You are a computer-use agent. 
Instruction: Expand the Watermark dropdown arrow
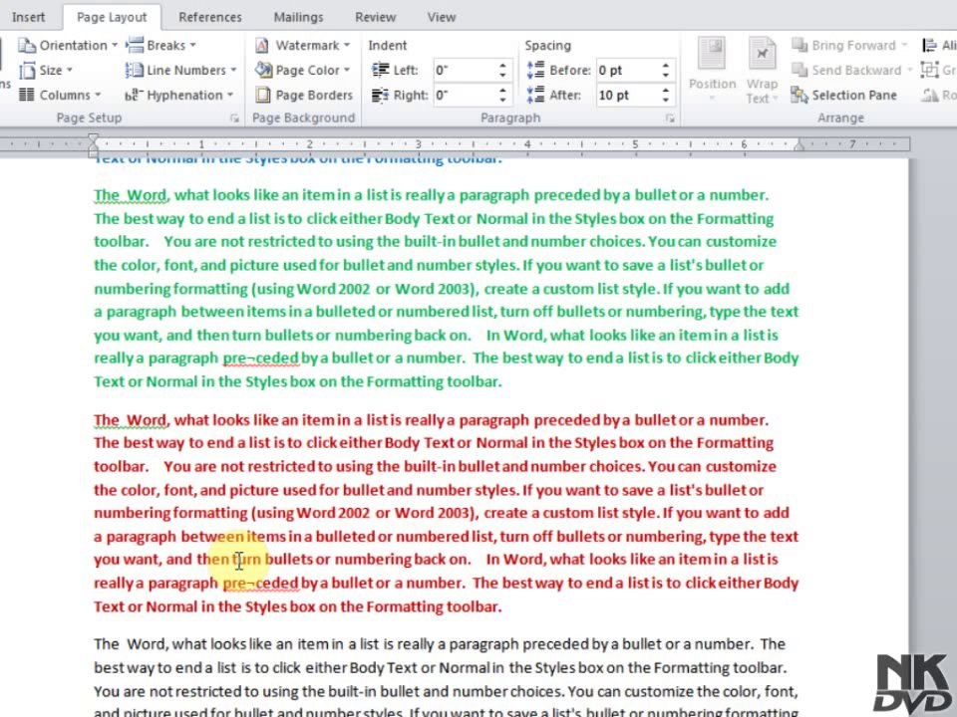347,45
